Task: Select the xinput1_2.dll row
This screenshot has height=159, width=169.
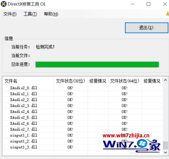Action: (82, 141)
